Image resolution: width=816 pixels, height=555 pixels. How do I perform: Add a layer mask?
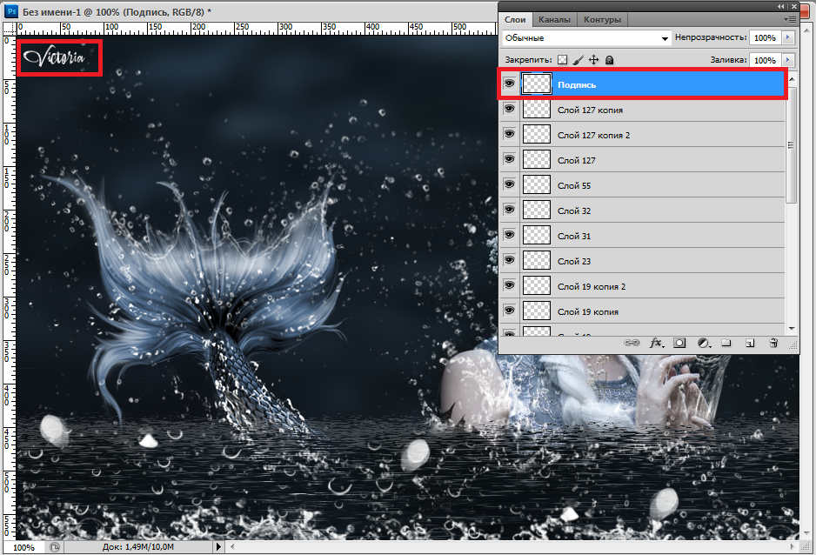[679, 343]
